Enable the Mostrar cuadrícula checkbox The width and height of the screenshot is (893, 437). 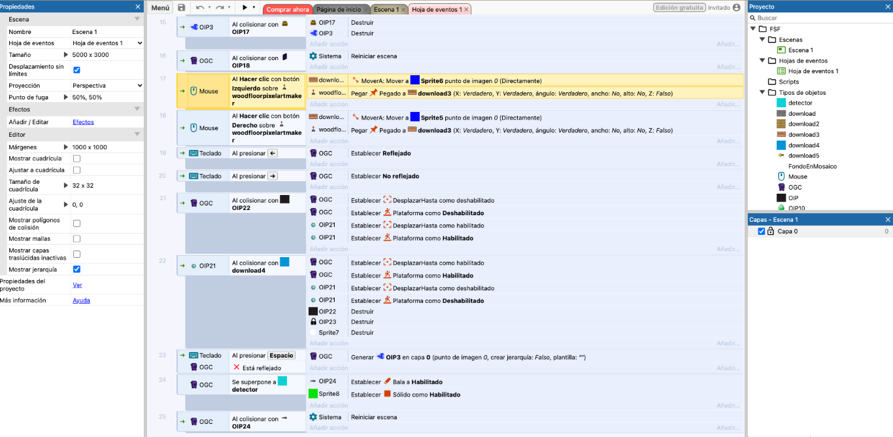click(76, 158)
